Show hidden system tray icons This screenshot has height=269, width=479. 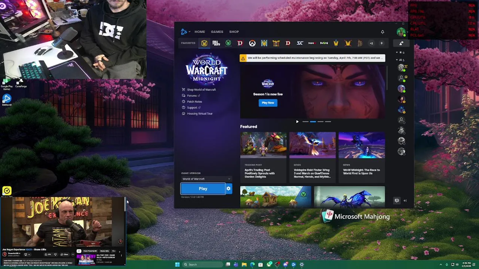click(x=441, y=265)
